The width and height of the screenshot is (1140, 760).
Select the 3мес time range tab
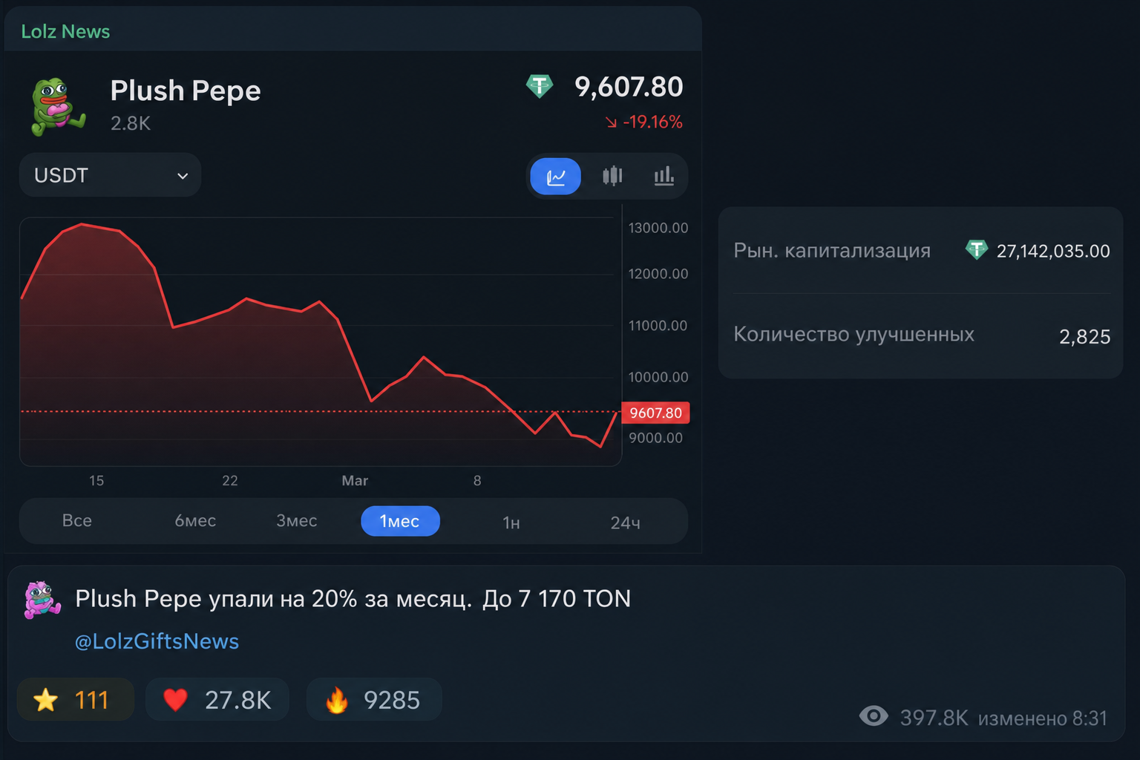point(297,521)
